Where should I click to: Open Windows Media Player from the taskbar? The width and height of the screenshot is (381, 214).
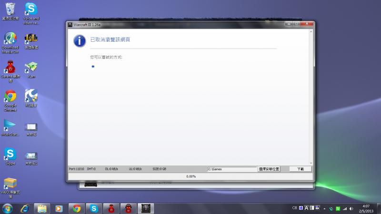59,208
